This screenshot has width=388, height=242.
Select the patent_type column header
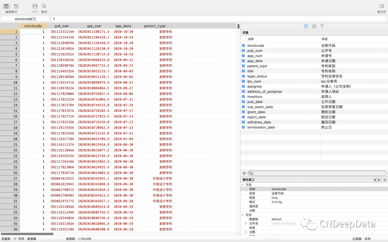click(x=155, y=26)
